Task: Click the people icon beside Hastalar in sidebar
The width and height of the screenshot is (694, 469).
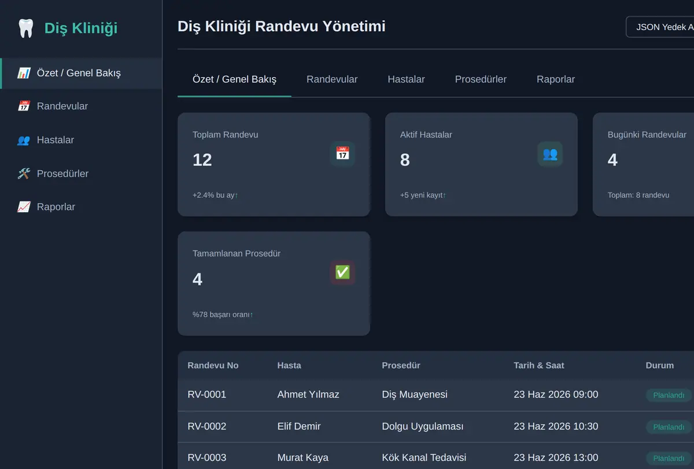Action: tap(24, 140)
